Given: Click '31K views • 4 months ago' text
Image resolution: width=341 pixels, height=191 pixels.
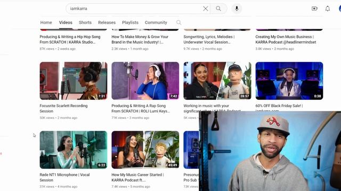Looking at the screenshot, I should pos(59,187).
